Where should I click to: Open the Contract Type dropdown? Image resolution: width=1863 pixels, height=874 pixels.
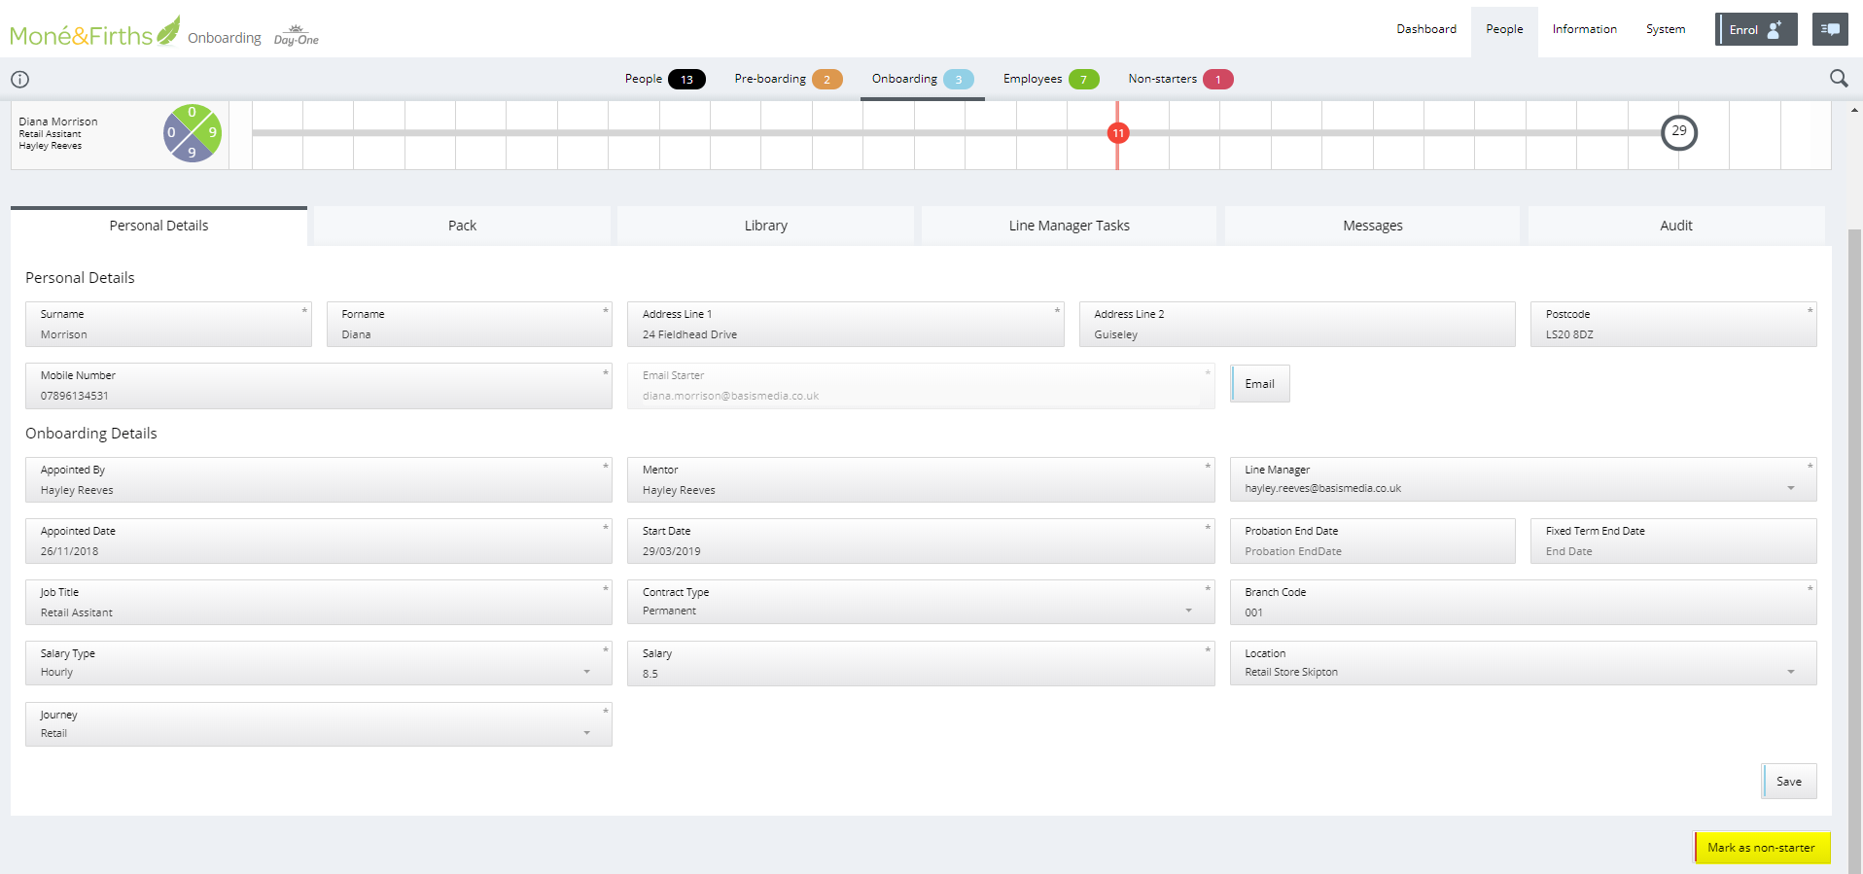[1188, 611]
